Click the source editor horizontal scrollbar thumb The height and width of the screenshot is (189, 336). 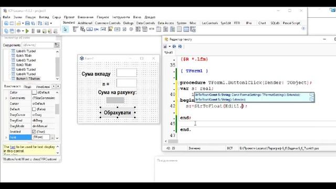tap(173, 141)
